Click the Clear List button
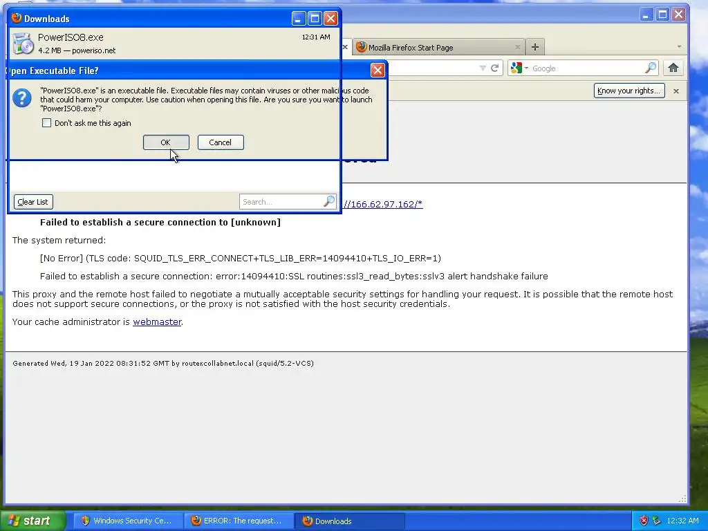Viewport: 708px width, 531px height. click(x=33, y=202)
